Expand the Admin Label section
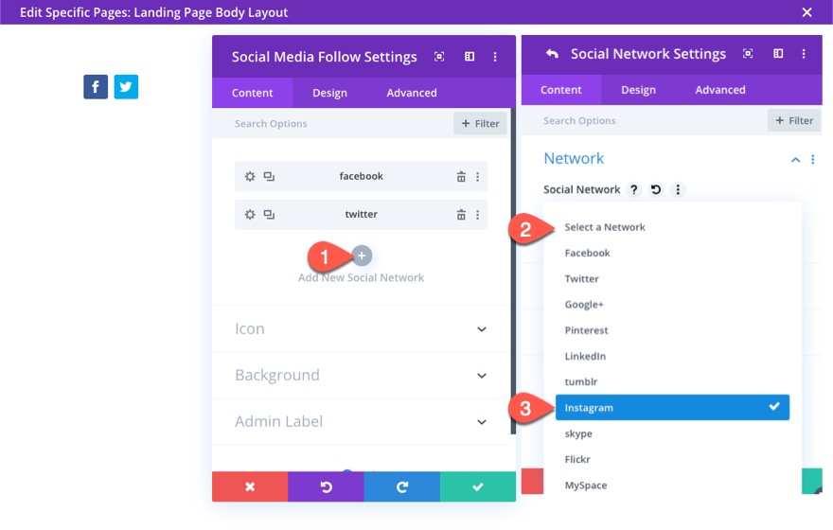The image size is (833, 530). tap(482, 422)
